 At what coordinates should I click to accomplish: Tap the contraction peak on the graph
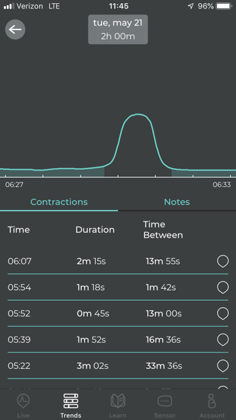coord(138,115)
